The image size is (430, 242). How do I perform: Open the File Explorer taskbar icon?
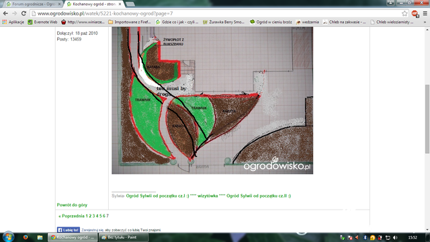(40, 237)
